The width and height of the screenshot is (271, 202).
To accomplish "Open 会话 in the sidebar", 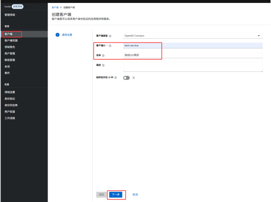I will pyautogui.click(x=7, y=67).
